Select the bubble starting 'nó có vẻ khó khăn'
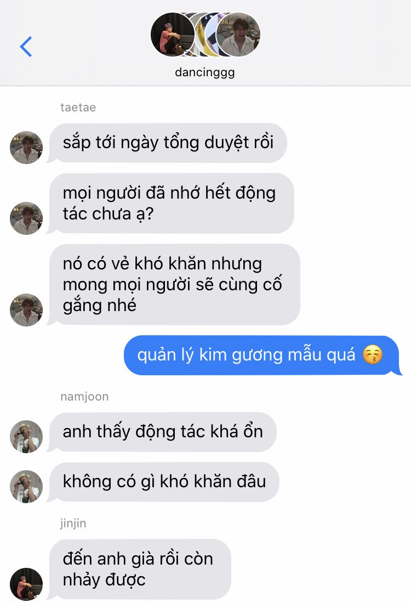This screenshot has width=411, height=603. click(x=174, y=285)
